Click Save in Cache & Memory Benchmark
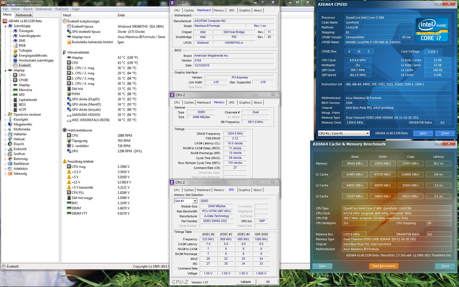 click(x=322, y=266)
